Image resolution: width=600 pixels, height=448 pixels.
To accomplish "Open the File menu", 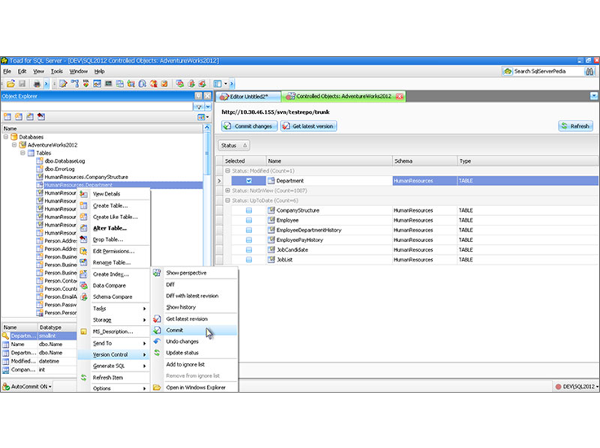I will pyautogui.click(x=7, y=71).
